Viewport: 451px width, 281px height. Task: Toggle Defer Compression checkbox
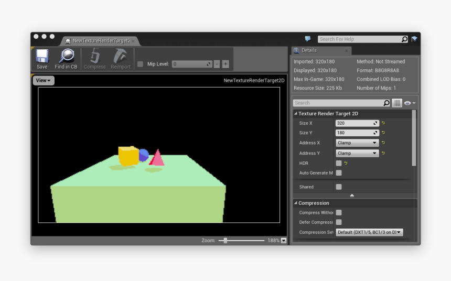pyautogui.click(x=339, y=222)
